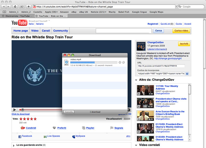This screenshot has height=148, width=206.
Task: Expand the 'Video correlati' section
Action: (x=136, y=145)
